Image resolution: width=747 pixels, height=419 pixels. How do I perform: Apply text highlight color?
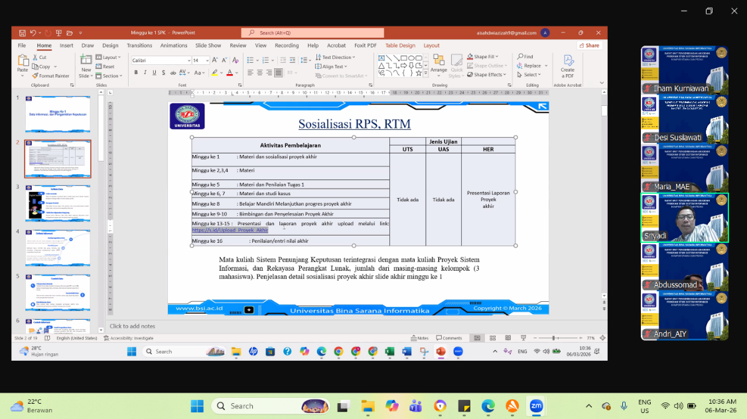tap(214, 73)
